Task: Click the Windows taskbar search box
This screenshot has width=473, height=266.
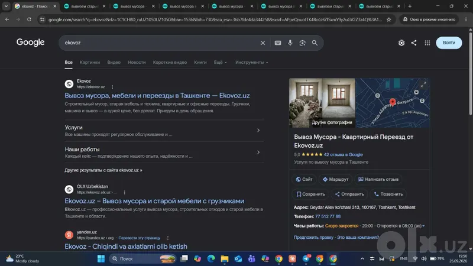Action: (143, 258)
